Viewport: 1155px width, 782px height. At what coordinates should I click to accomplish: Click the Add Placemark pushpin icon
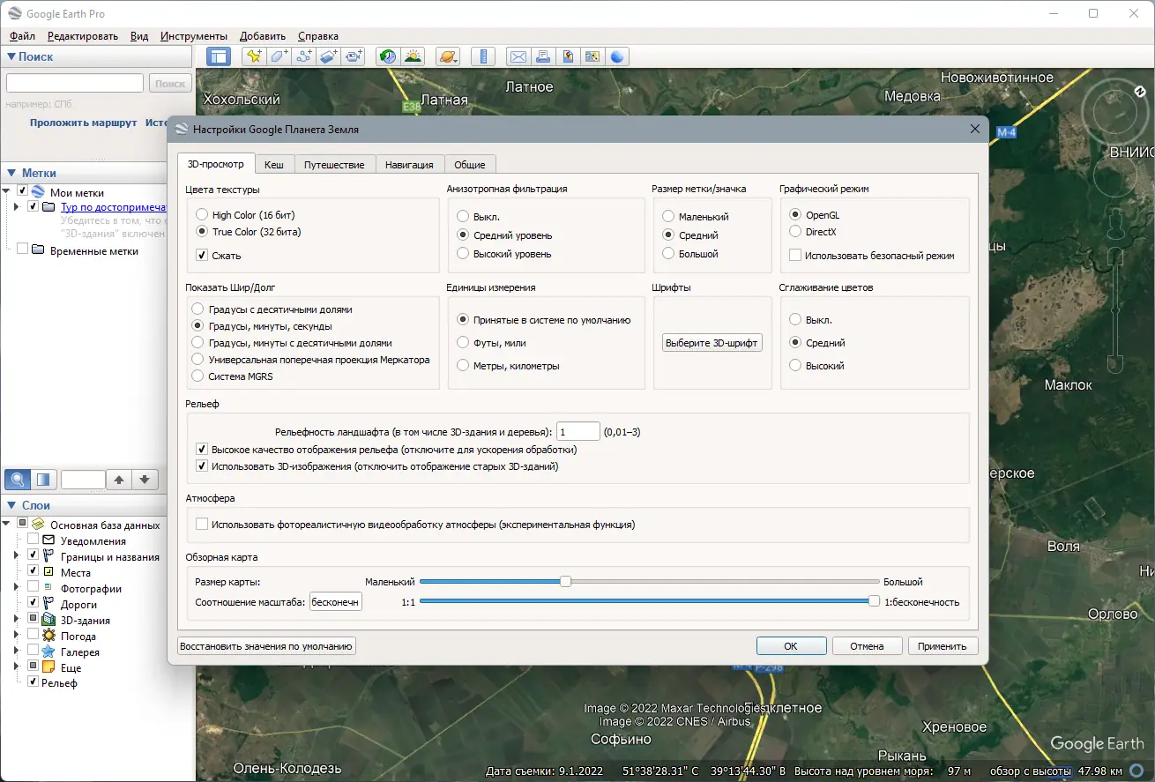(x=254, y=56)
